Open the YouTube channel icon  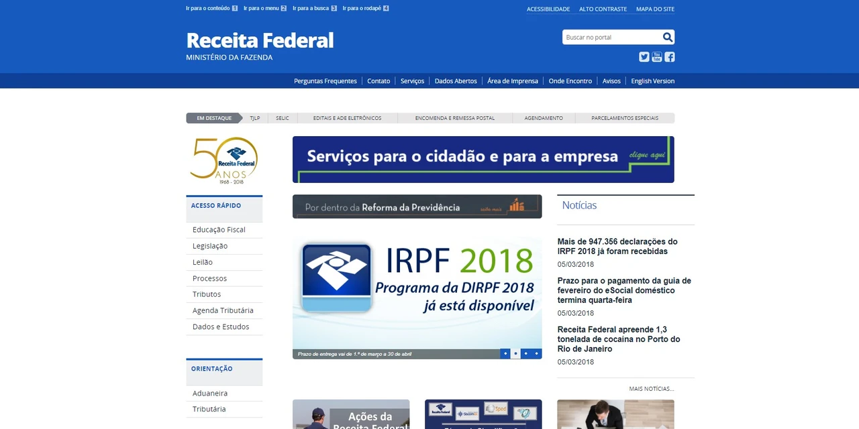657,57
